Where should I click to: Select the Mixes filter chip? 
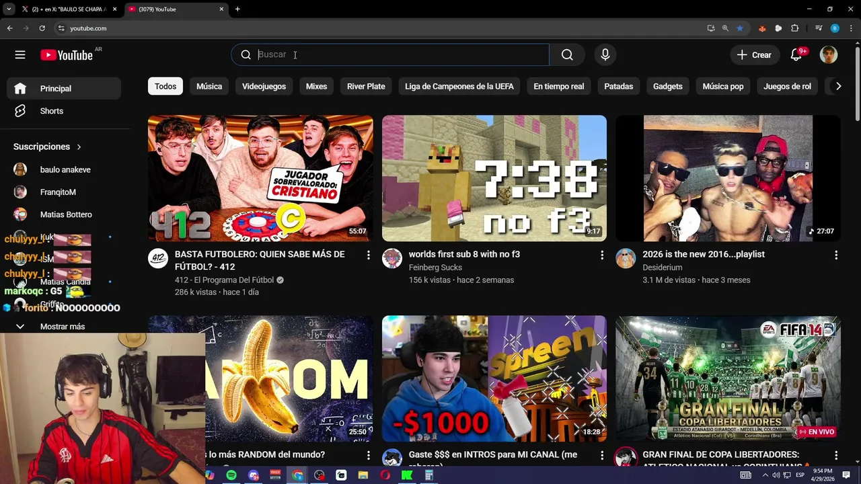316,86
